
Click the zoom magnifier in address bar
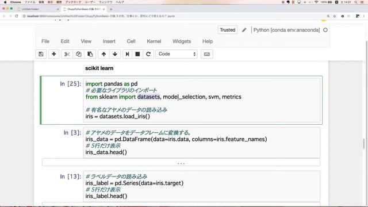click(328, 16)
